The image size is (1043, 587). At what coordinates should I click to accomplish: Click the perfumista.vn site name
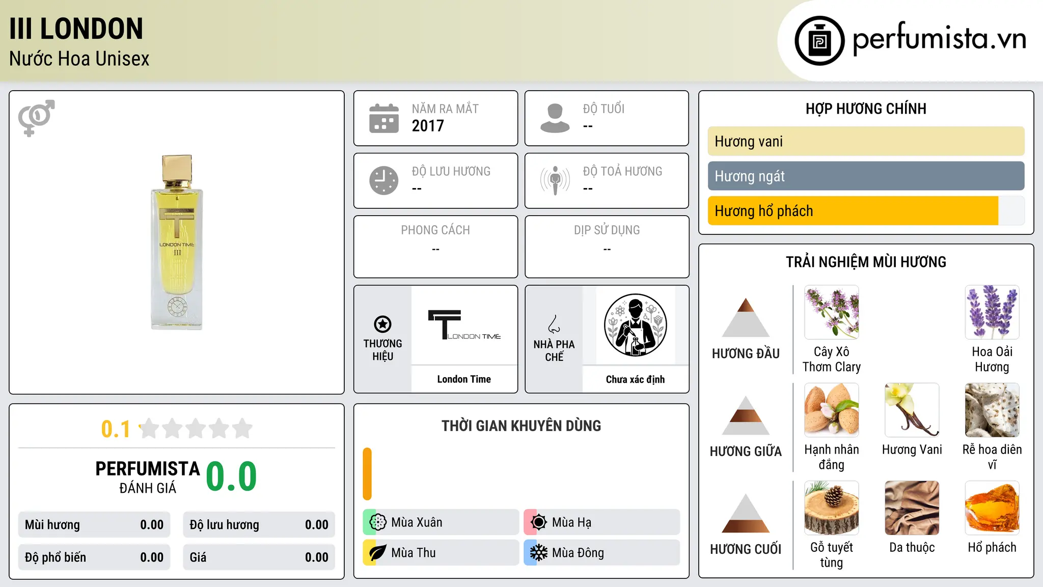[939, 38]
